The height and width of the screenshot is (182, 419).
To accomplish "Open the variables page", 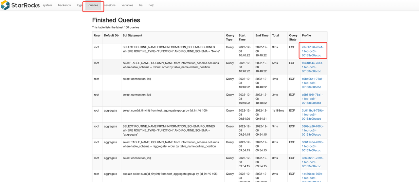I will click(127, 5).
